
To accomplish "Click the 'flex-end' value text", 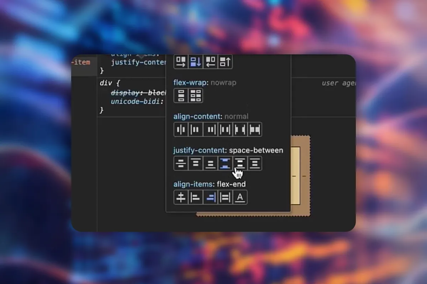I will tap(231, 184).
